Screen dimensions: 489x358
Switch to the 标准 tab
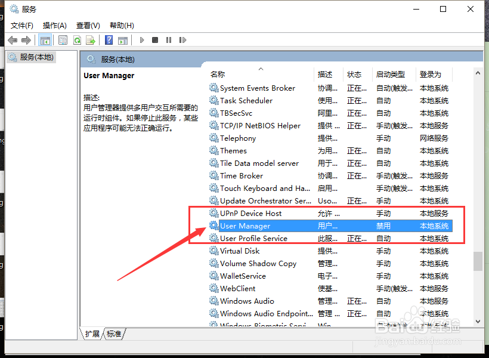coord(113,334)
